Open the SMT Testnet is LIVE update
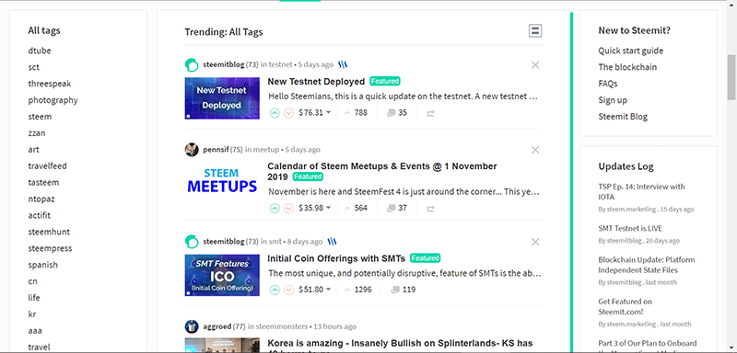 630,229
